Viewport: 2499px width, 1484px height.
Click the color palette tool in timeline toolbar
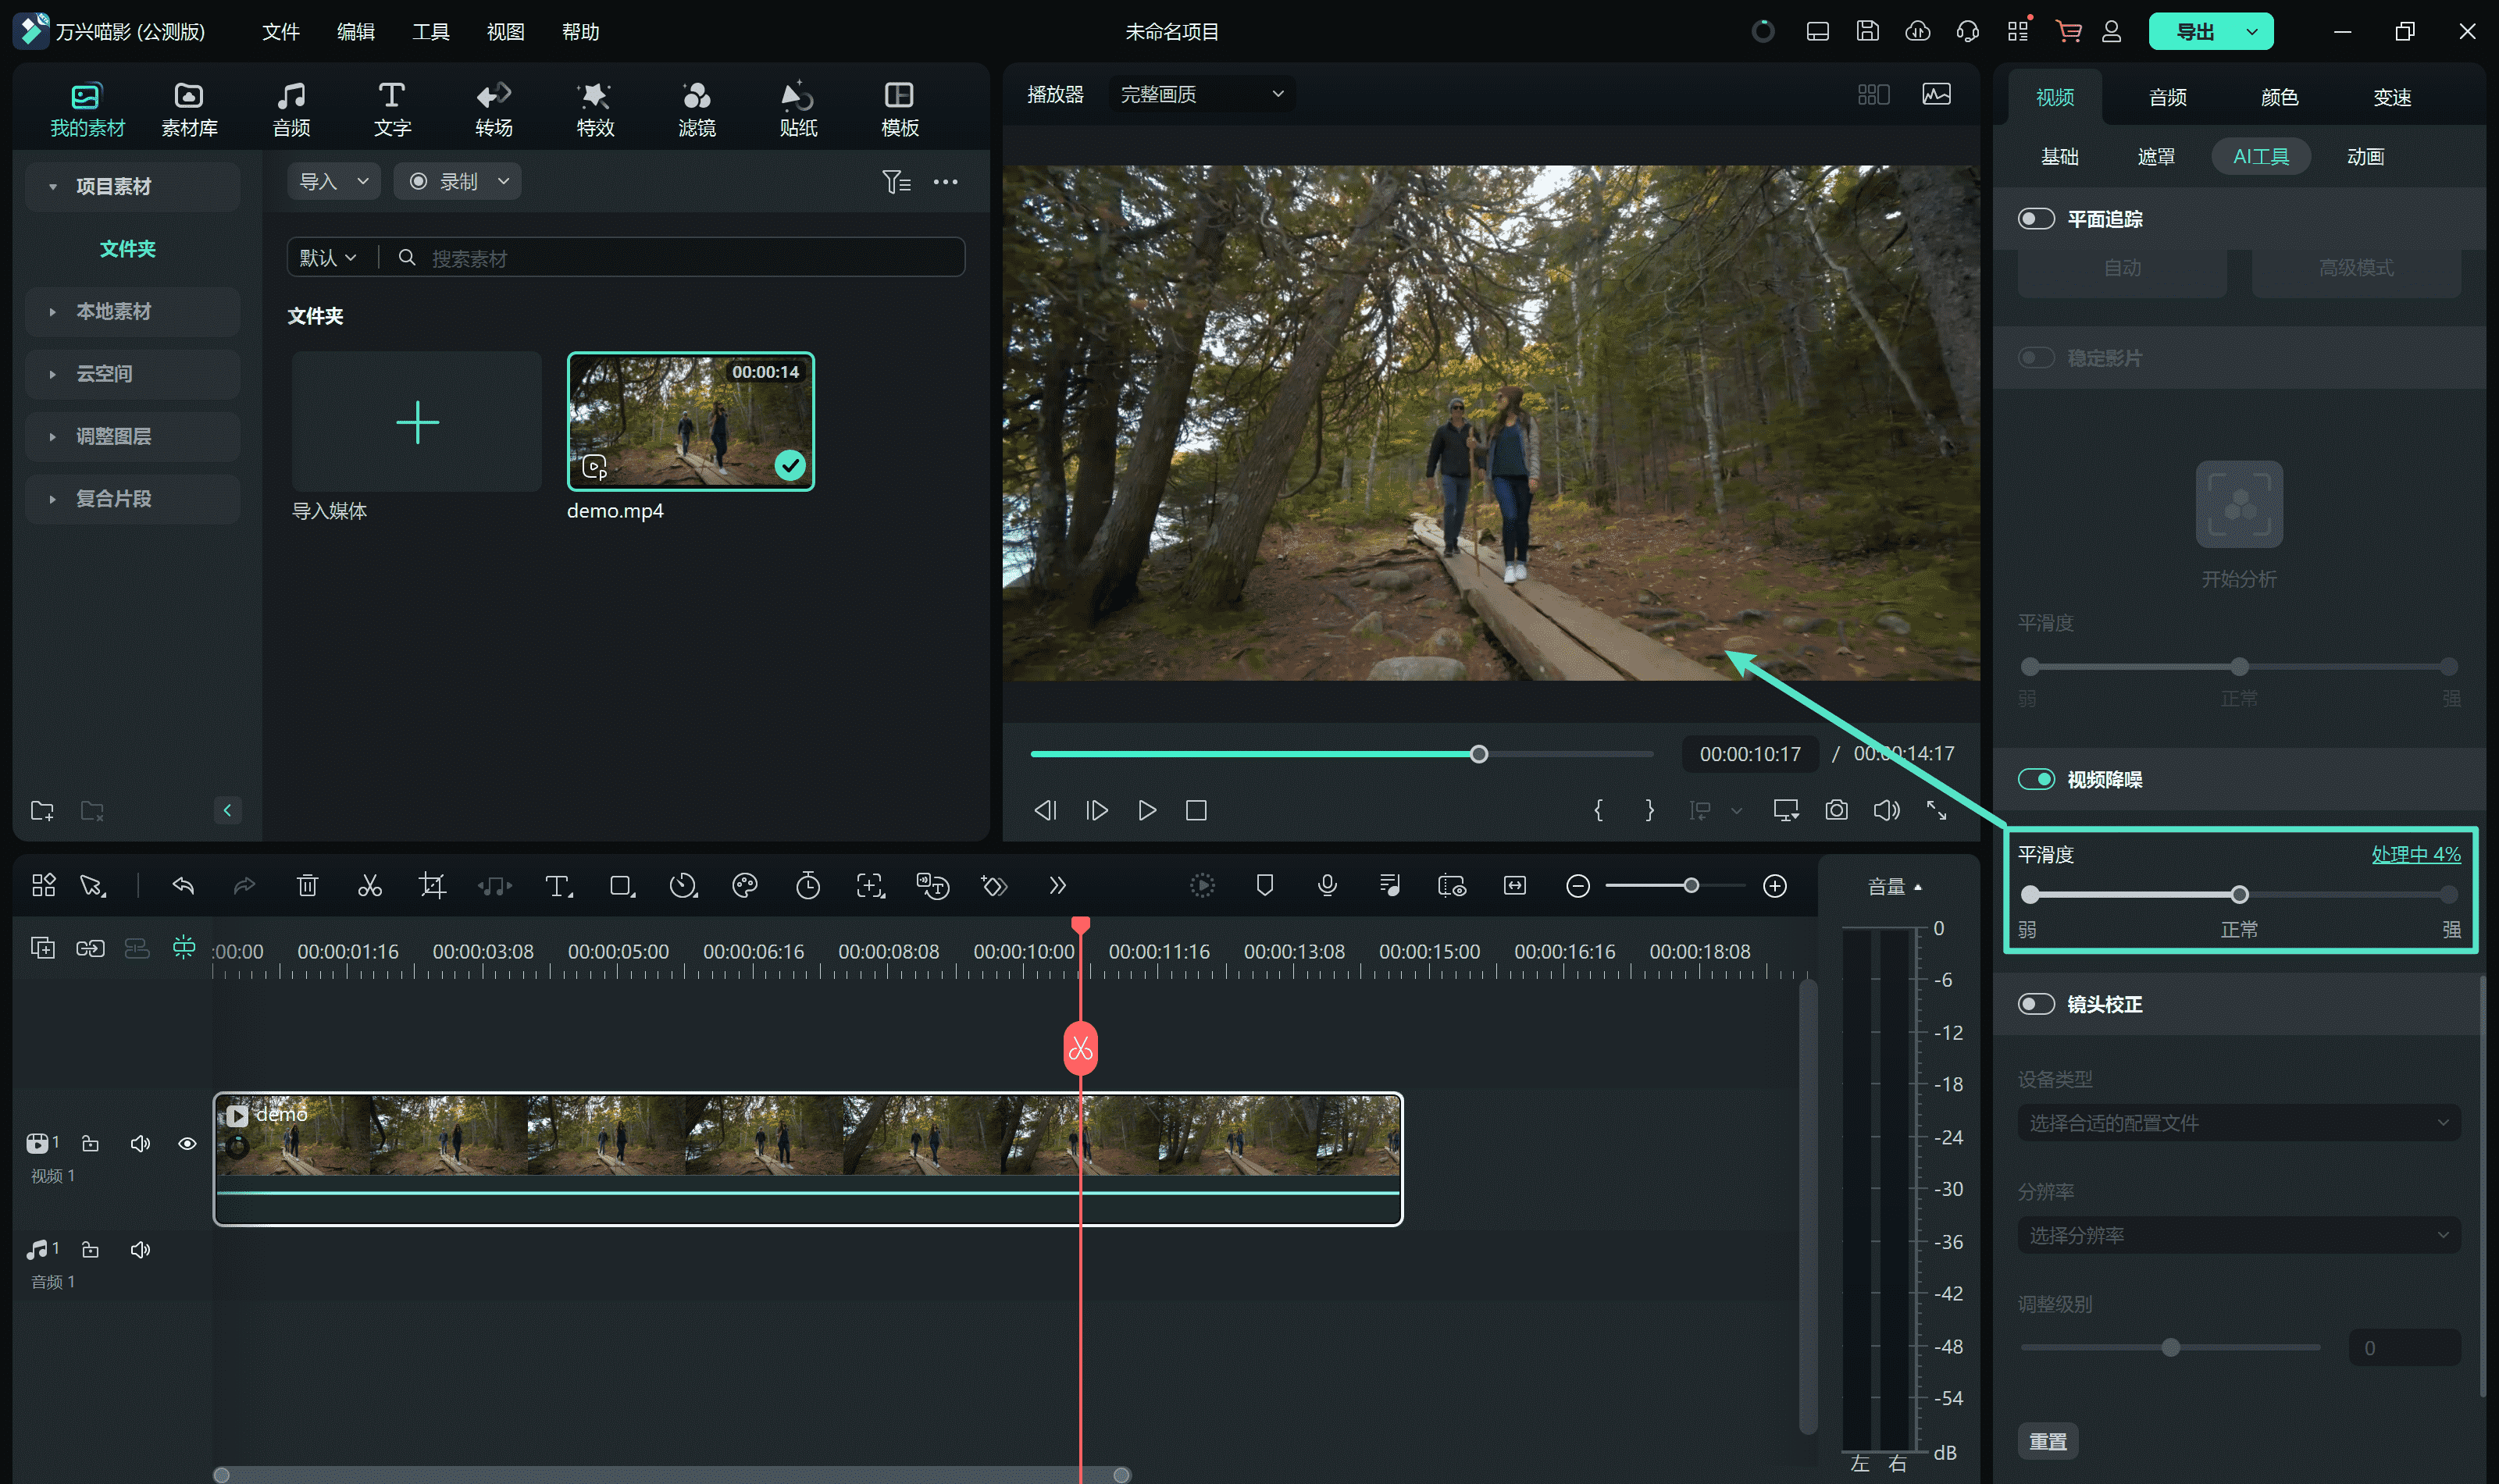[745, 886]
